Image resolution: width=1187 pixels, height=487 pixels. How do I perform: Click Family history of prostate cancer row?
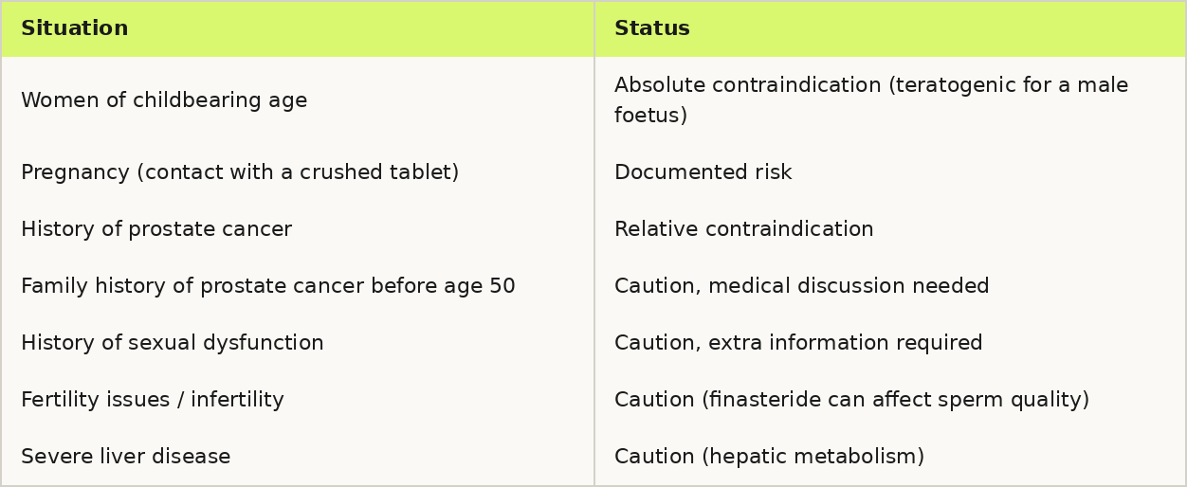pyautogui.click(x=593, y=286)
